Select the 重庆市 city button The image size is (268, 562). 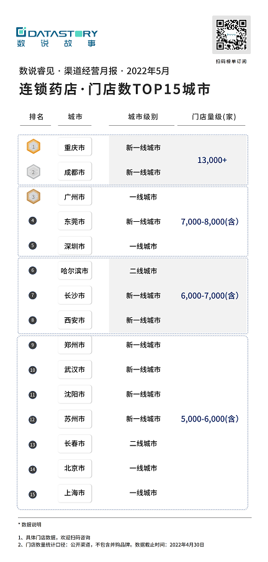74,147
